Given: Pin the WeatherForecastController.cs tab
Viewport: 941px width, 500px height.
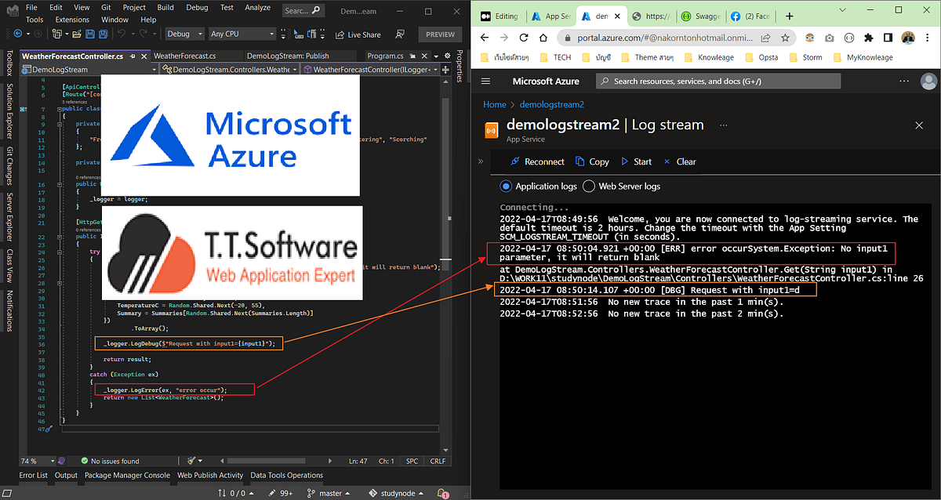Looking at the screenshot, I should (x=133, y=56).
